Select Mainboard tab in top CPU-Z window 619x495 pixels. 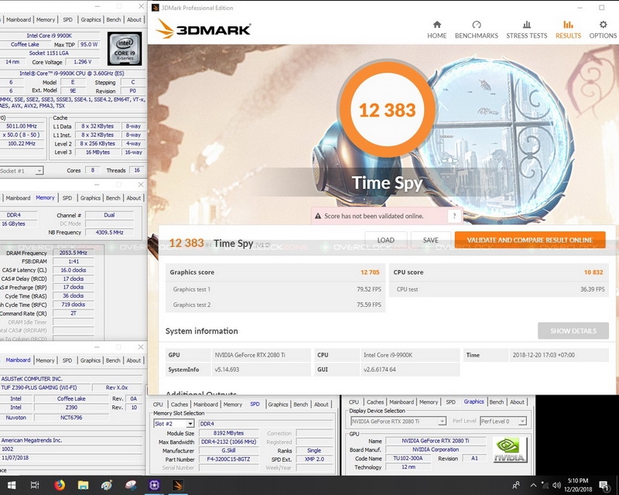[x=19, y=19]
